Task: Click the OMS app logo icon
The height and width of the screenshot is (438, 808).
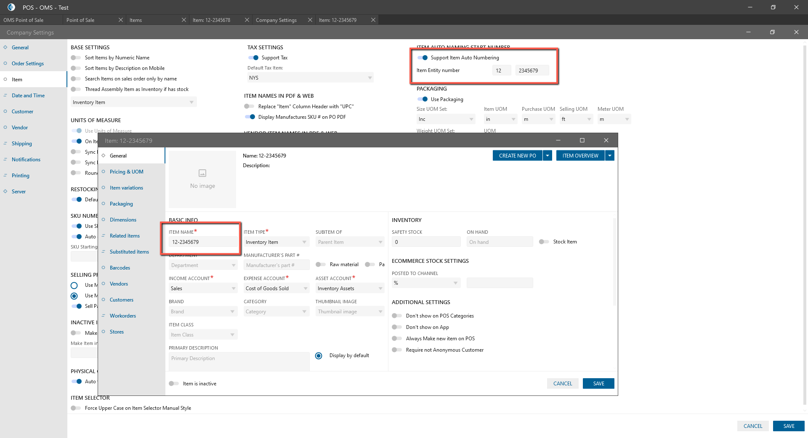Action: pyautogui.click(x=11, y=7)
